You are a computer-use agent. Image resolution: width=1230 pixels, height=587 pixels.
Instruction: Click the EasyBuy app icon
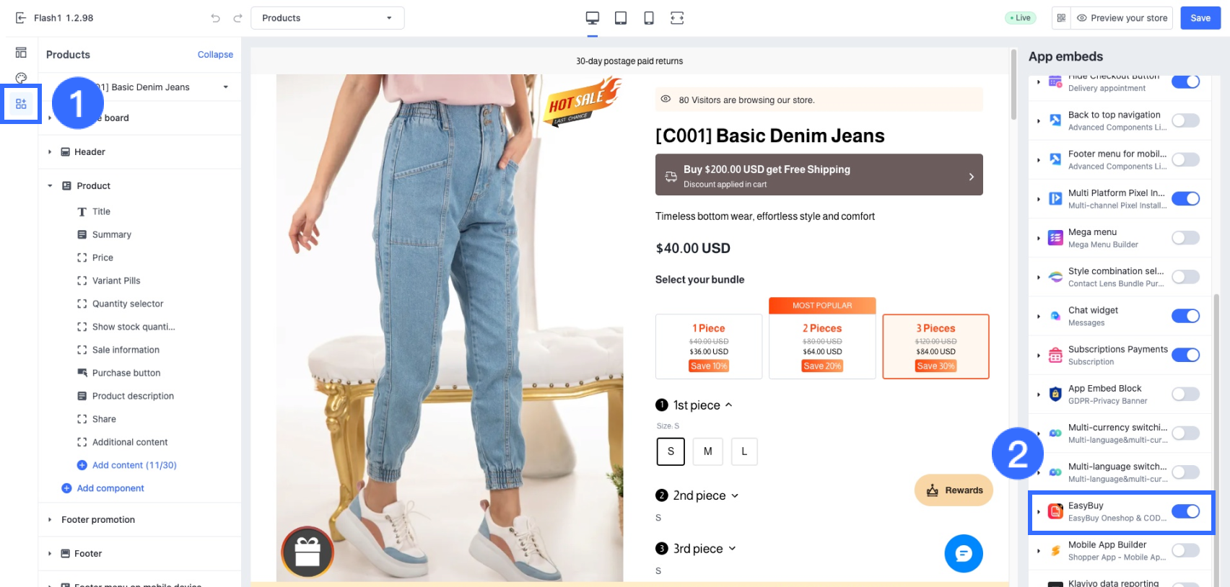pyautogui.click(x=1055, y=512)
